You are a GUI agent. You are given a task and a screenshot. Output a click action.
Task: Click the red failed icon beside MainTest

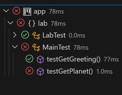(25, 47)
